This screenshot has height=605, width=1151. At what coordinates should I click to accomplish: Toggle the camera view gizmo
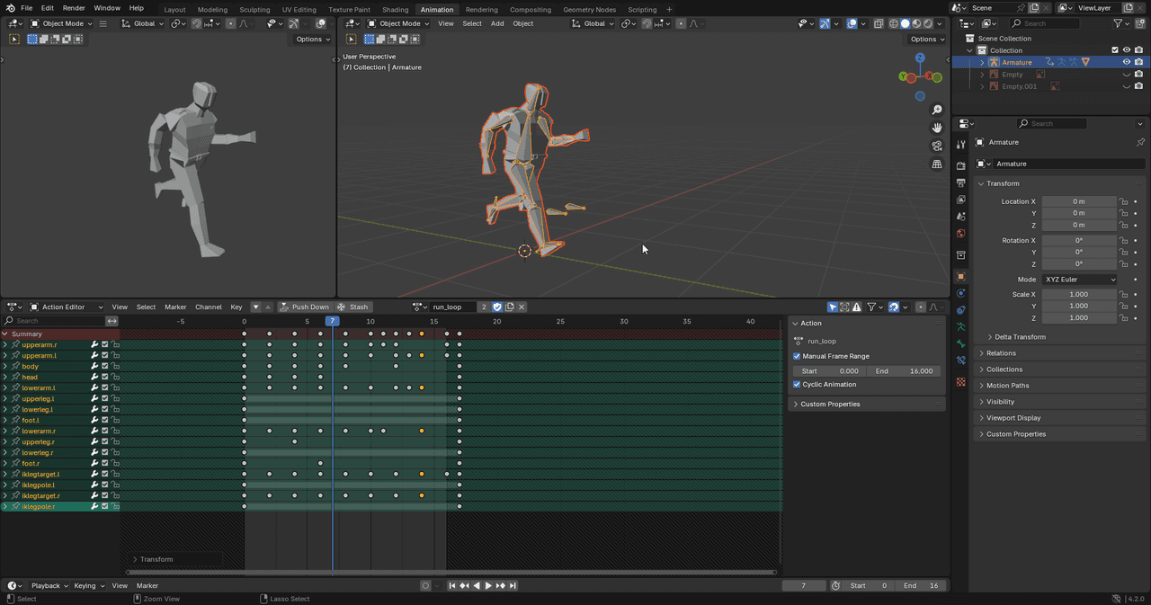click(x=937, y=146)
